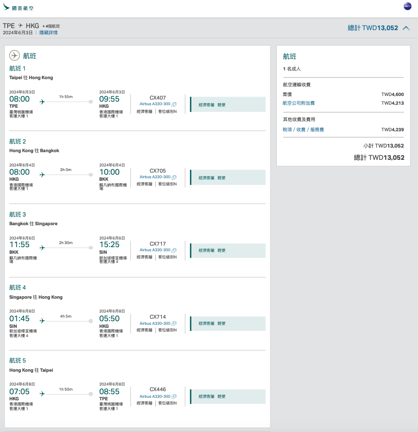The image size is (418, 432).
Task: Open the user profile avatar icon
Action: pos(407,6)
